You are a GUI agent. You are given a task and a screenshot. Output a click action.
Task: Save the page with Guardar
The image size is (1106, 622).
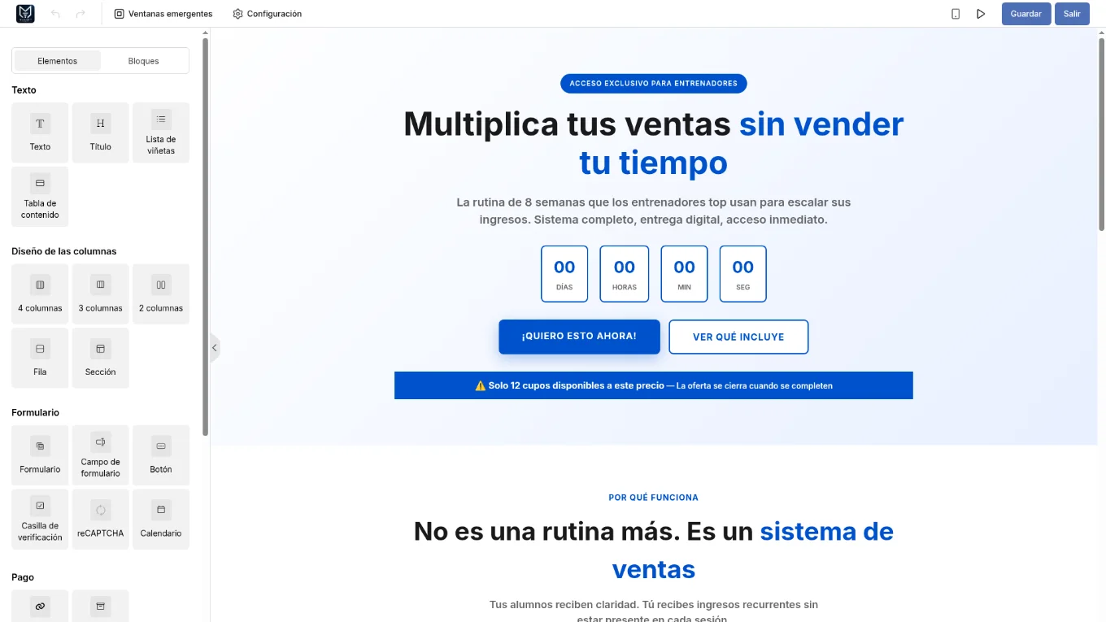[x=1026, y=14]
